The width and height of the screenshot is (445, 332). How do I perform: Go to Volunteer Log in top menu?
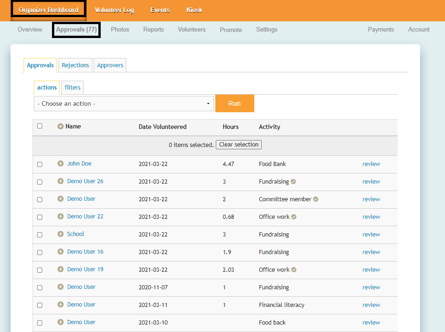point(114,10)
